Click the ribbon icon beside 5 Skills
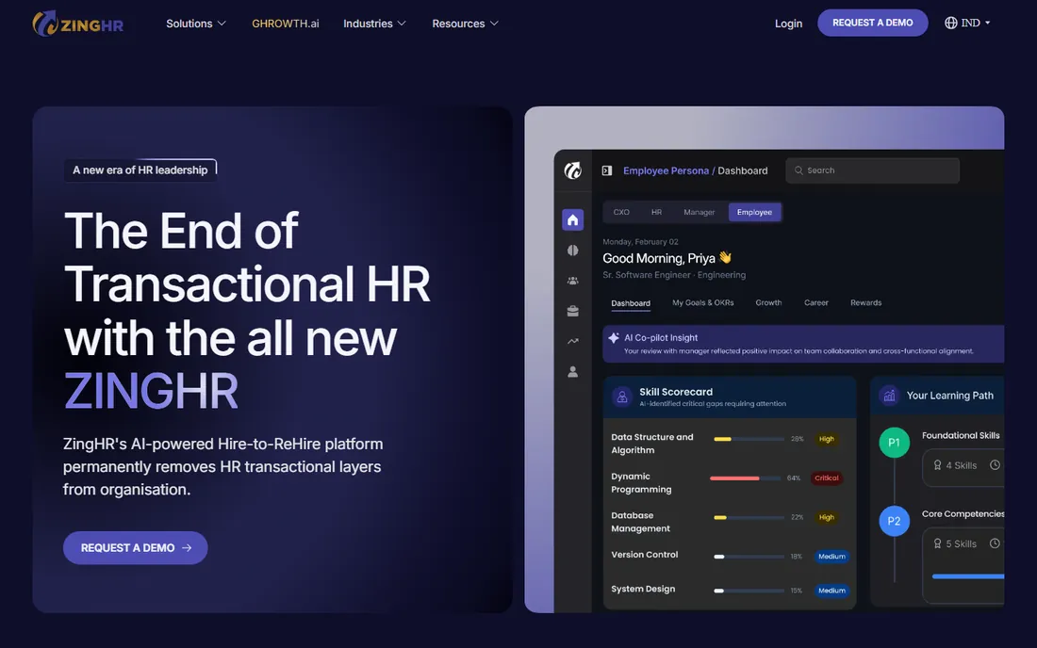1037x648 pixels. point(937,543)
